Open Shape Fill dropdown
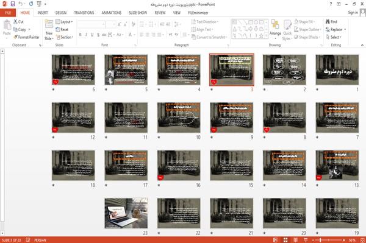The height and width of the screenshot is (243, 366). click(304, 22)
